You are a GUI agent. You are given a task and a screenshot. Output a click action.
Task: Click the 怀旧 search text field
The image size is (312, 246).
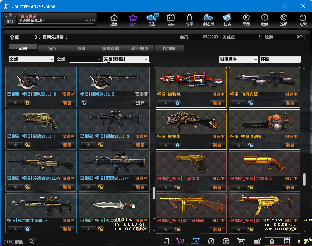pyautogui.click(x=280, y=59)
